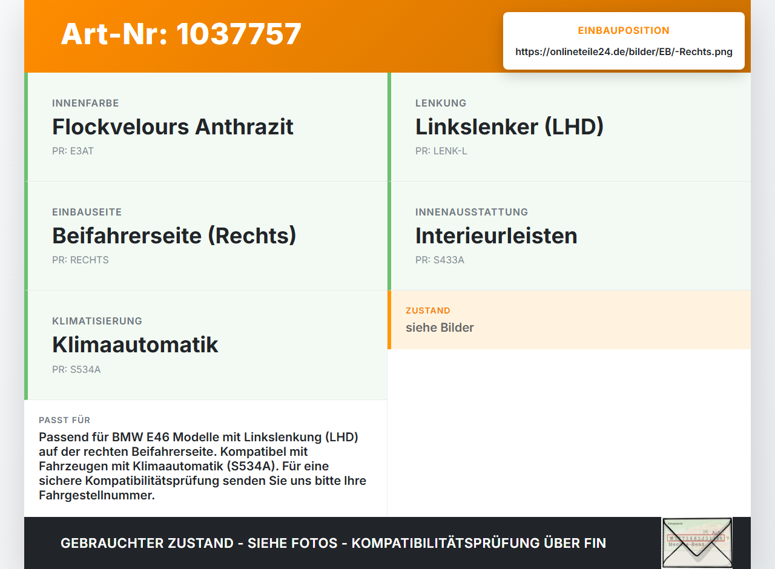Click PR code S433A
Screen dimensions: 775x569
click(x=440, y=260)
